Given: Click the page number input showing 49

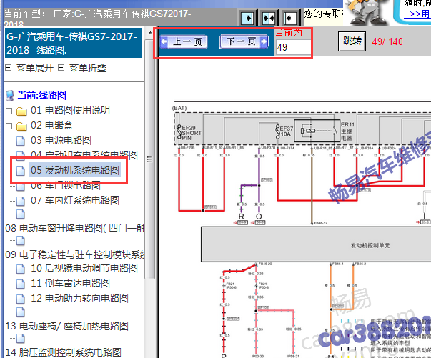Looking at the screenshot, I should [294, 47].
